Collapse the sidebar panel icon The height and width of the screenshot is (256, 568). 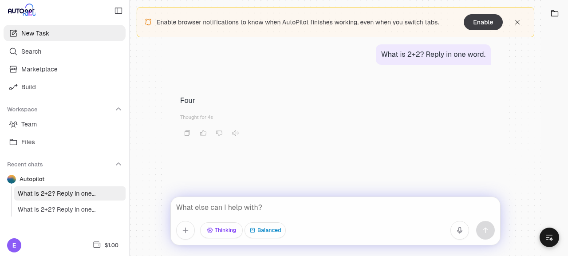pos(118,11)
